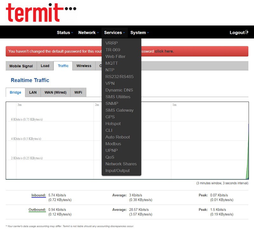Collapse the Services dropdown menu
This screenshot has width=254, height=232.
[114, 33]
